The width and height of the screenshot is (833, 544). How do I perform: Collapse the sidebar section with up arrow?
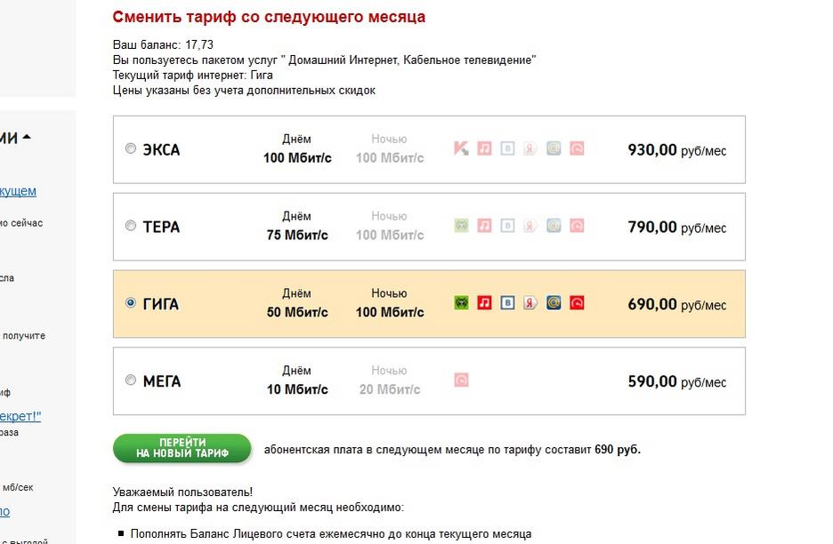tap(27, 138)
